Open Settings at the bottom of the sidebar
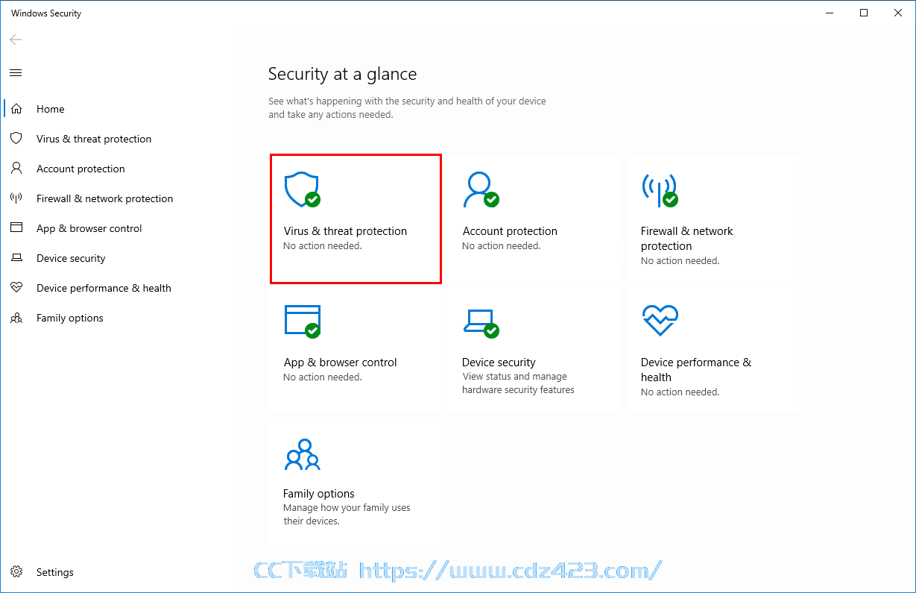This screenshot has width=916, height=593. pyautogui.click(x=119, y=572)
